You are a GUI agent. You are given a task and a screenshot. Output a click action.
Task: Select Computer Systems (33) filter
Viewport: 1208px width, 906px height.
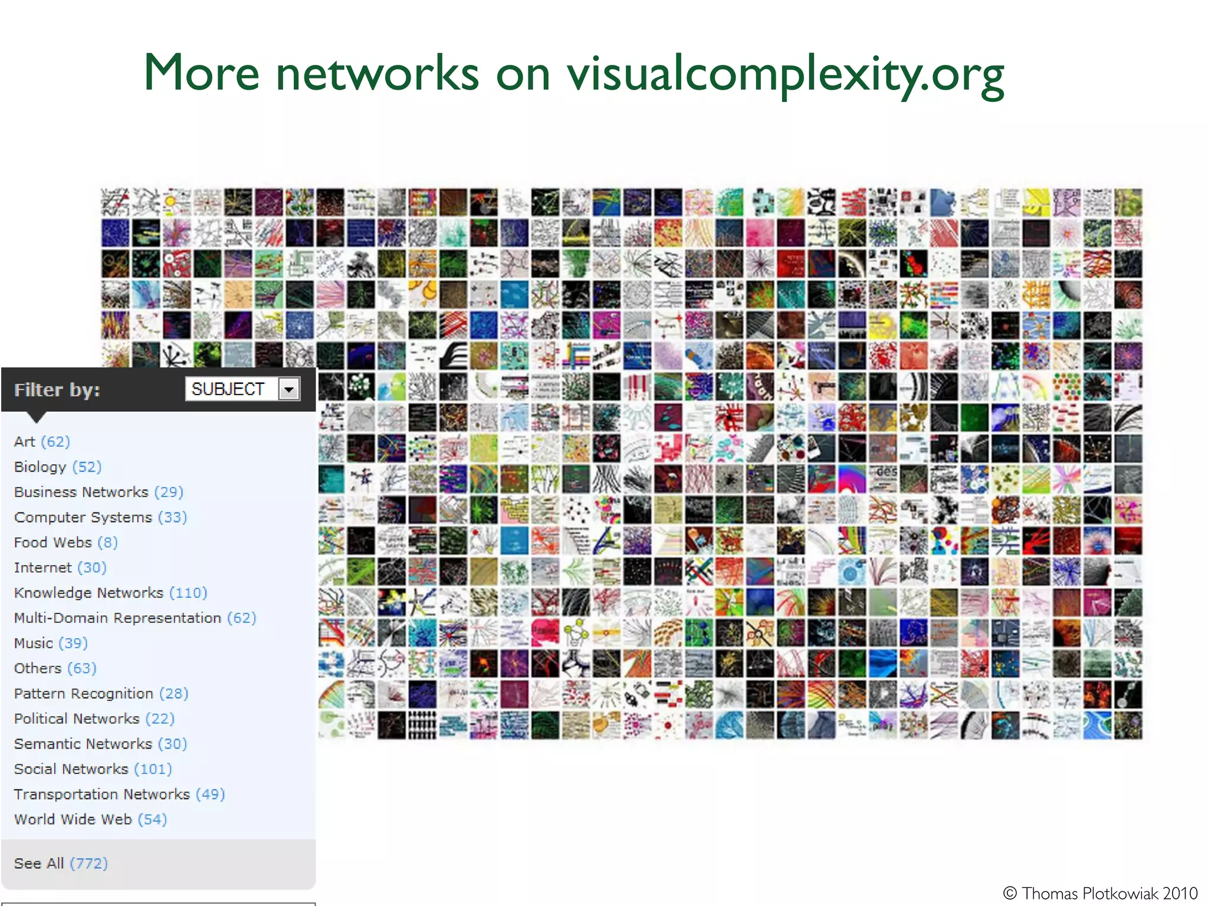coord(100,517)
